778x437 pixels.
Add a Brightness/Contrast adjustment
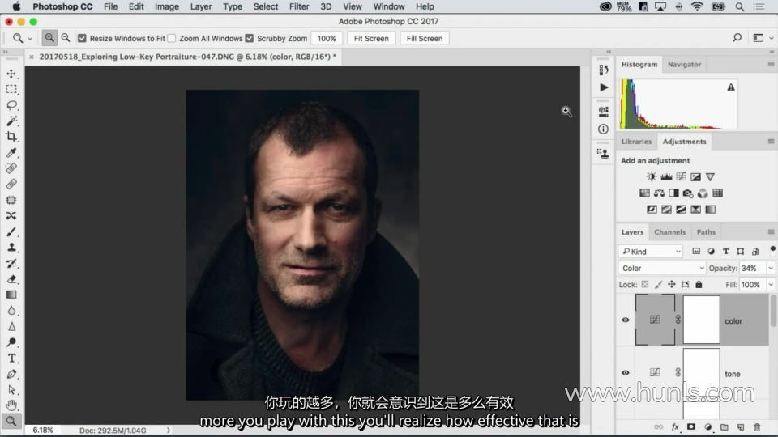coord(652,177)
